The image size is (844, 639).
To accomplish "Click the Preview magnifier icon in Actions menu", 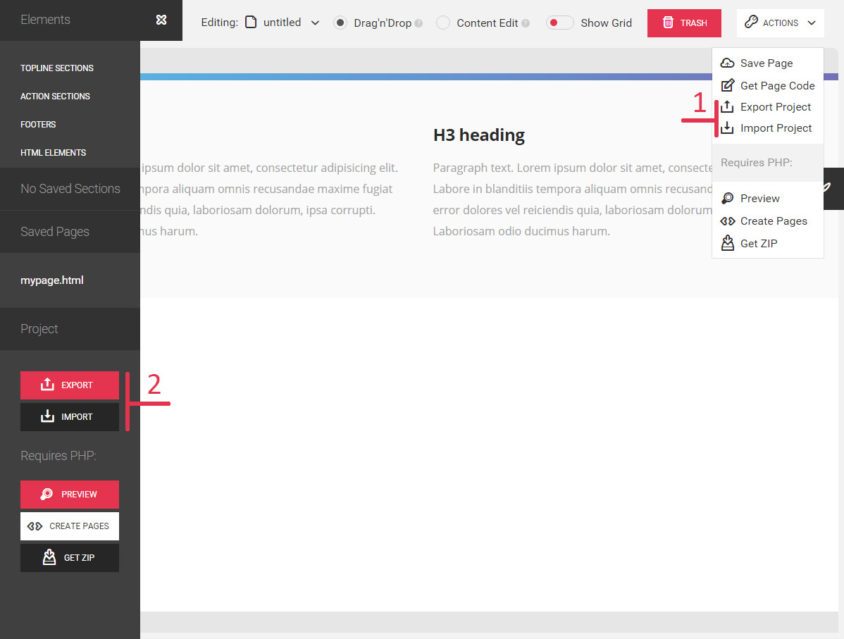I will click(x=728, y=199).
